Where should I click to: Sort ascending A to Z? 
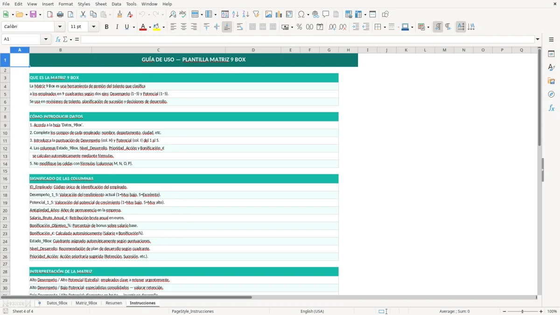pos(235,14)
